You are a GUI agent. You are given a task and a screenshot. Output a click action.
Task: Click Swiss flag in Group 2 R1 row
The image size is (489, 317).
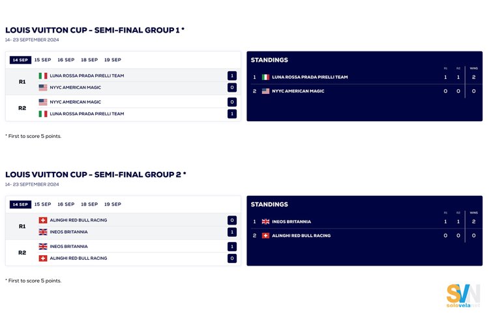click(43, 221)
